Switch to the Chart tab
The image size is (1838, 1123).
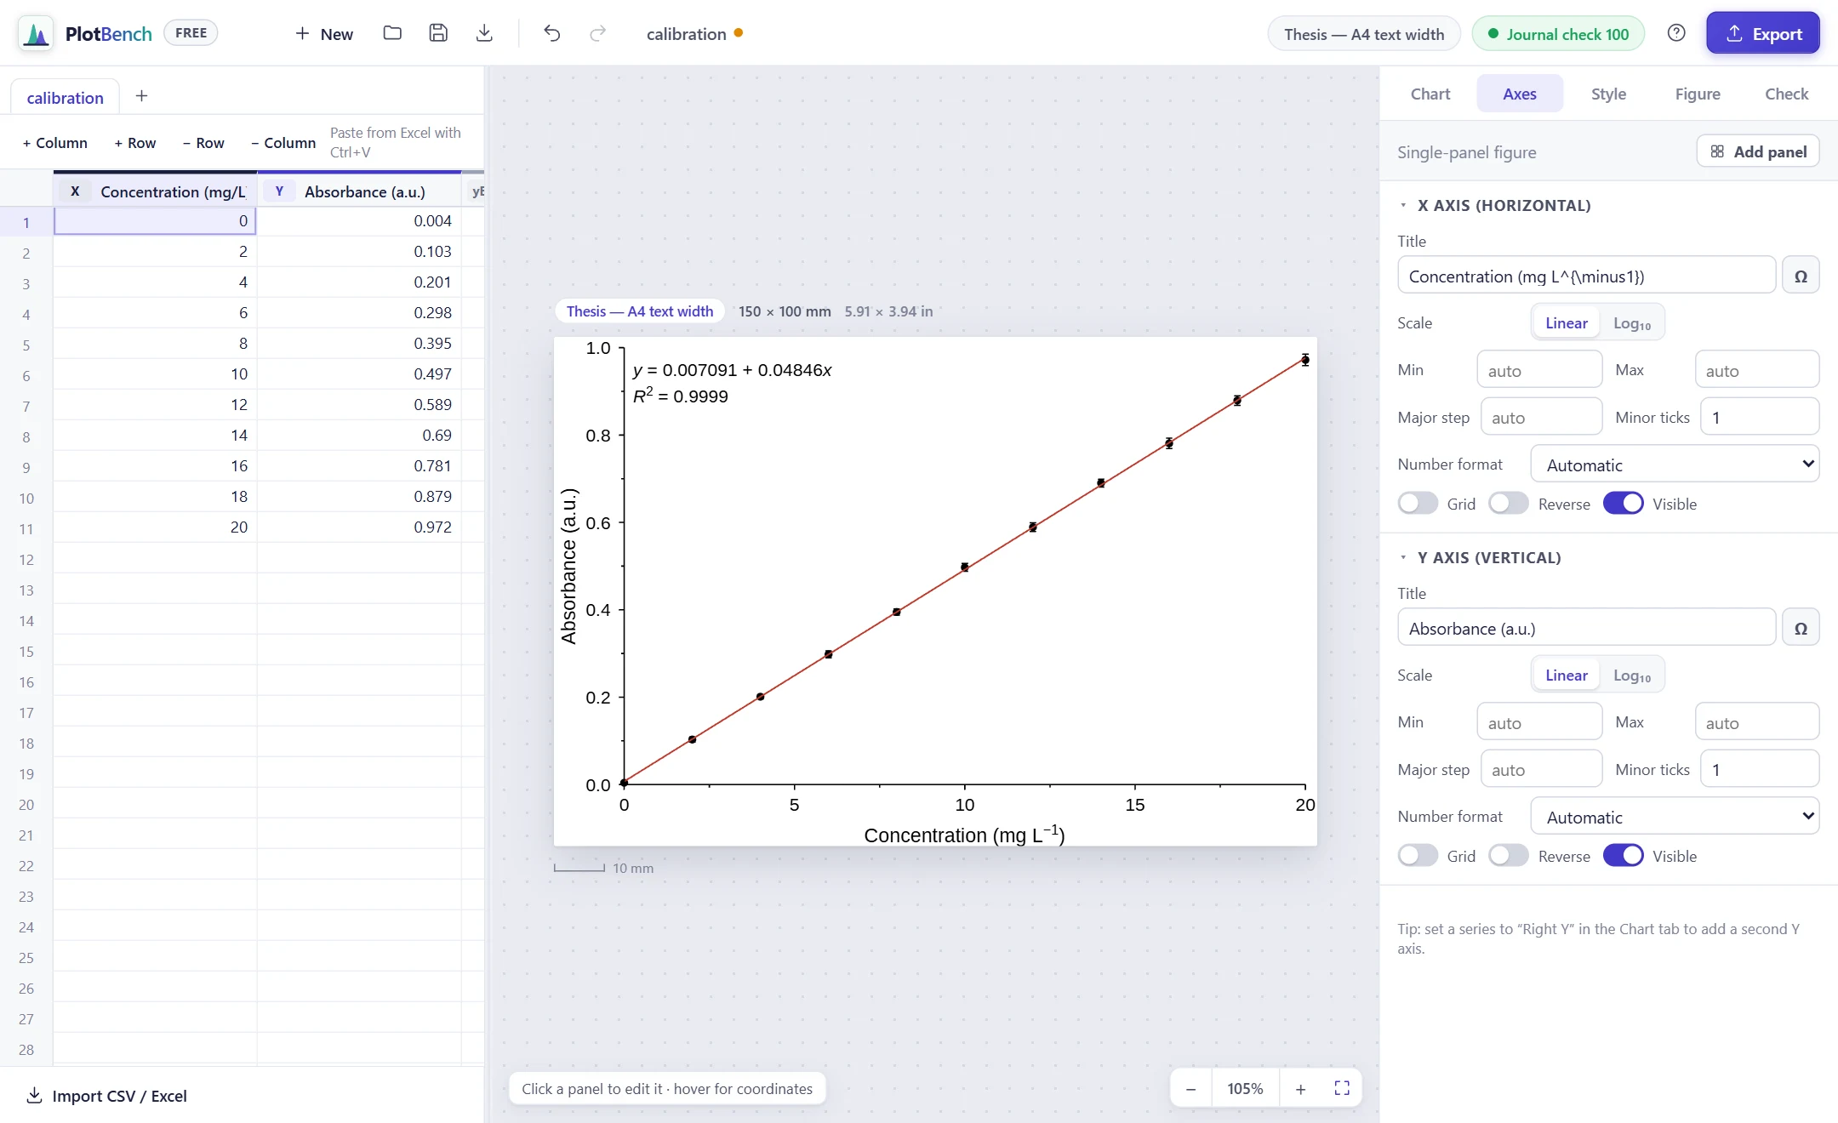click(x=1430, y=94)
